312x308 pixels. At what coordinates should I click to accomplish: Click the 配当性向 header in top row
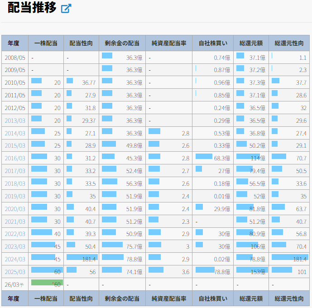[x=81, y=43]
